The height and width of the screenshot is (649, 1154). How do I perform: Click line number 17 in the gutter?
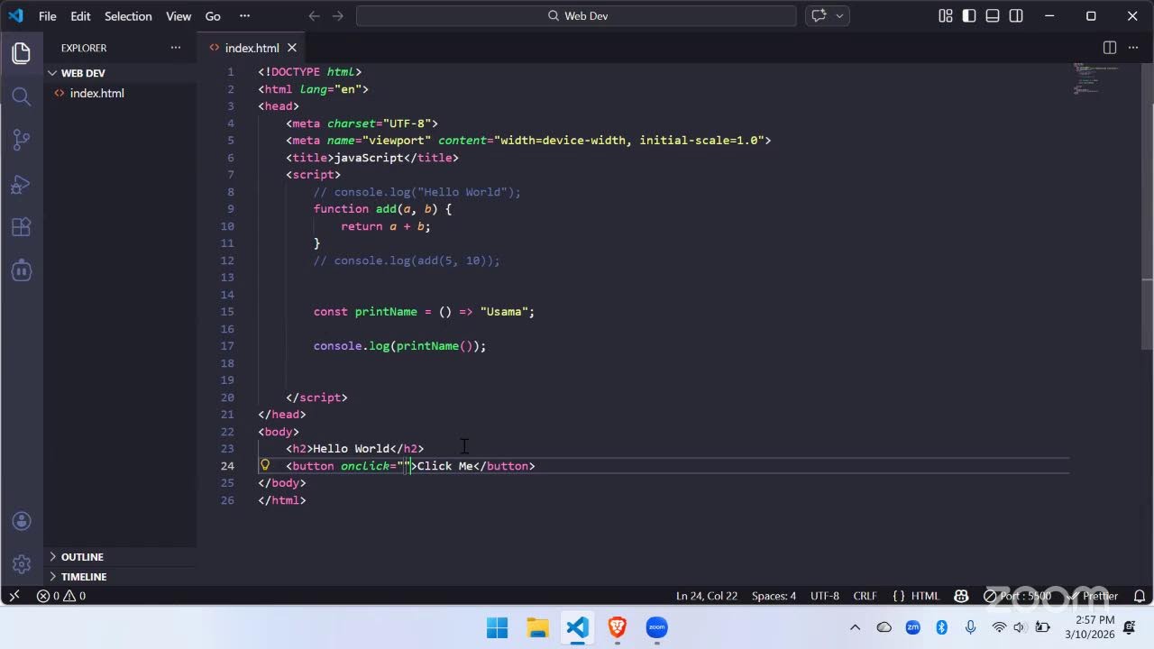227,346
